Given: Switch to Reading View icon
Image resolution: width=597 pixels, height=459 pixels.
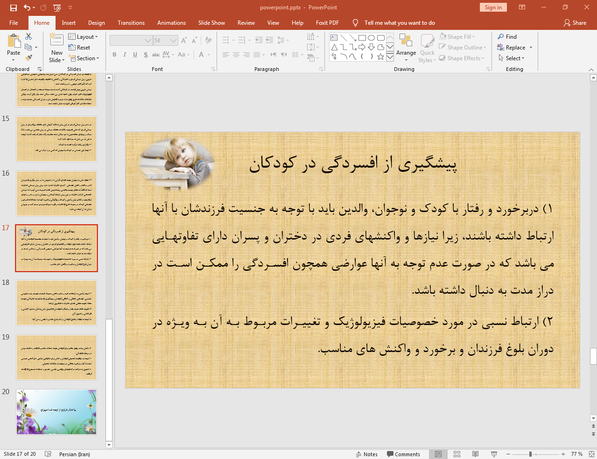Looking at the screenshot, I should coord(475,454).
